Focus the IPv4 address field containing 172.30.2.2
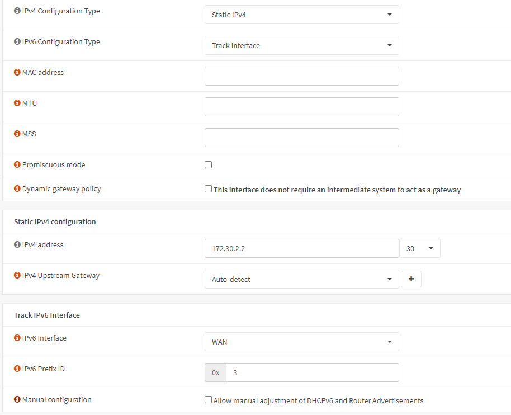 [x=301, y=248]
